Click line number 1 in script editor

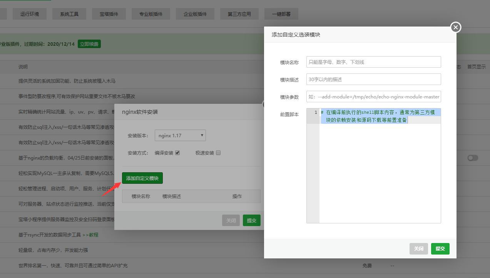click(316, 112)
